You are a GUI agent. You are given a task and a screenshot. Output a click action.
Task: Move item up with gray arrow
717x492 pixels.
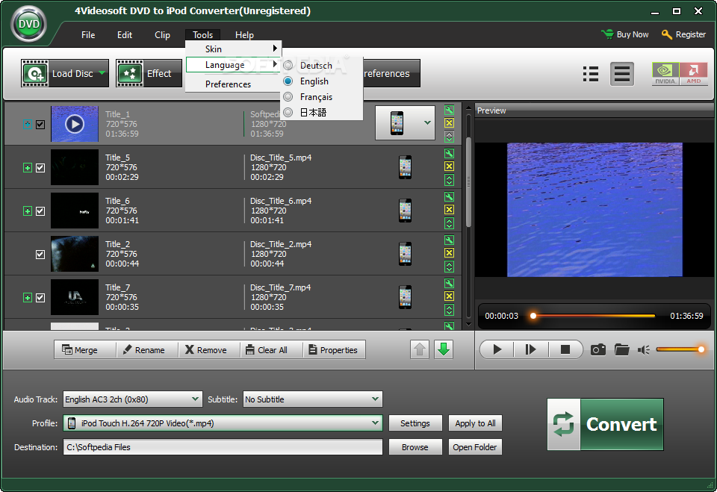[x=420, y=350]
